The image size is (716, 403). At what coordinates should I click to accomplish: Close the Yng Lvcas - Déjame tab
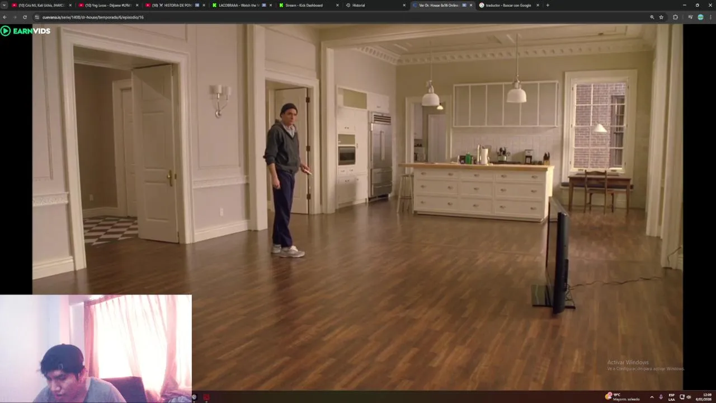(x=136, y=5)
